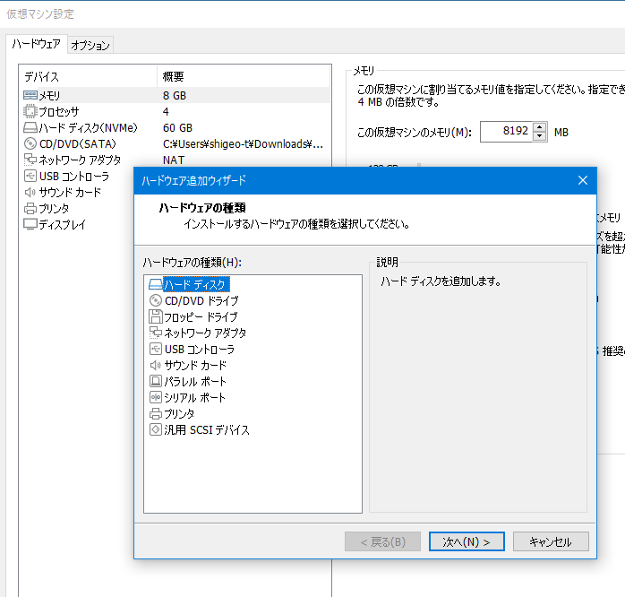The height and width of the screenshot is (597, 625).
Task: Click USB controller icon in device list
Action: [30, 176]
